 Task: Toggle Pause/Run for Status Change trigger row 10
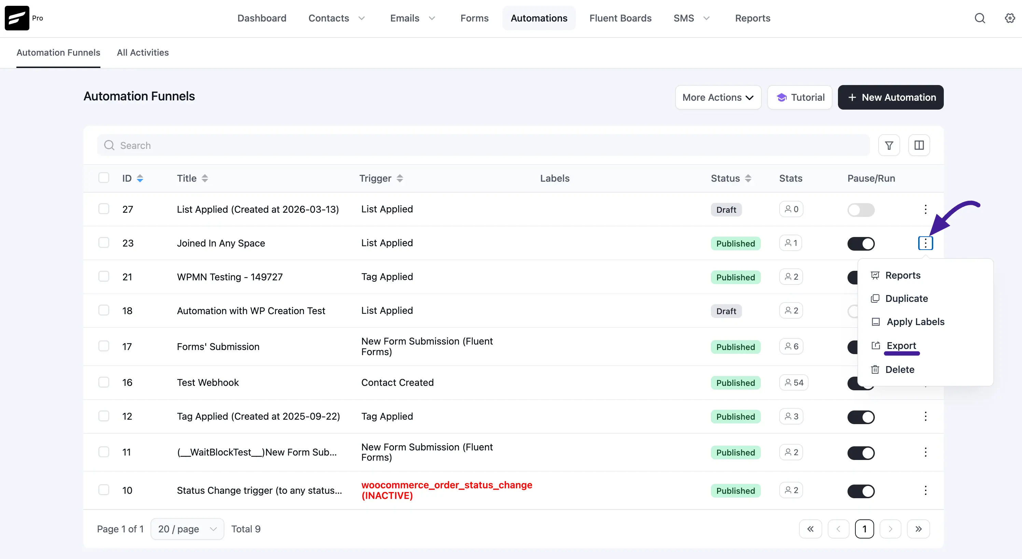[x=861, y=491]
